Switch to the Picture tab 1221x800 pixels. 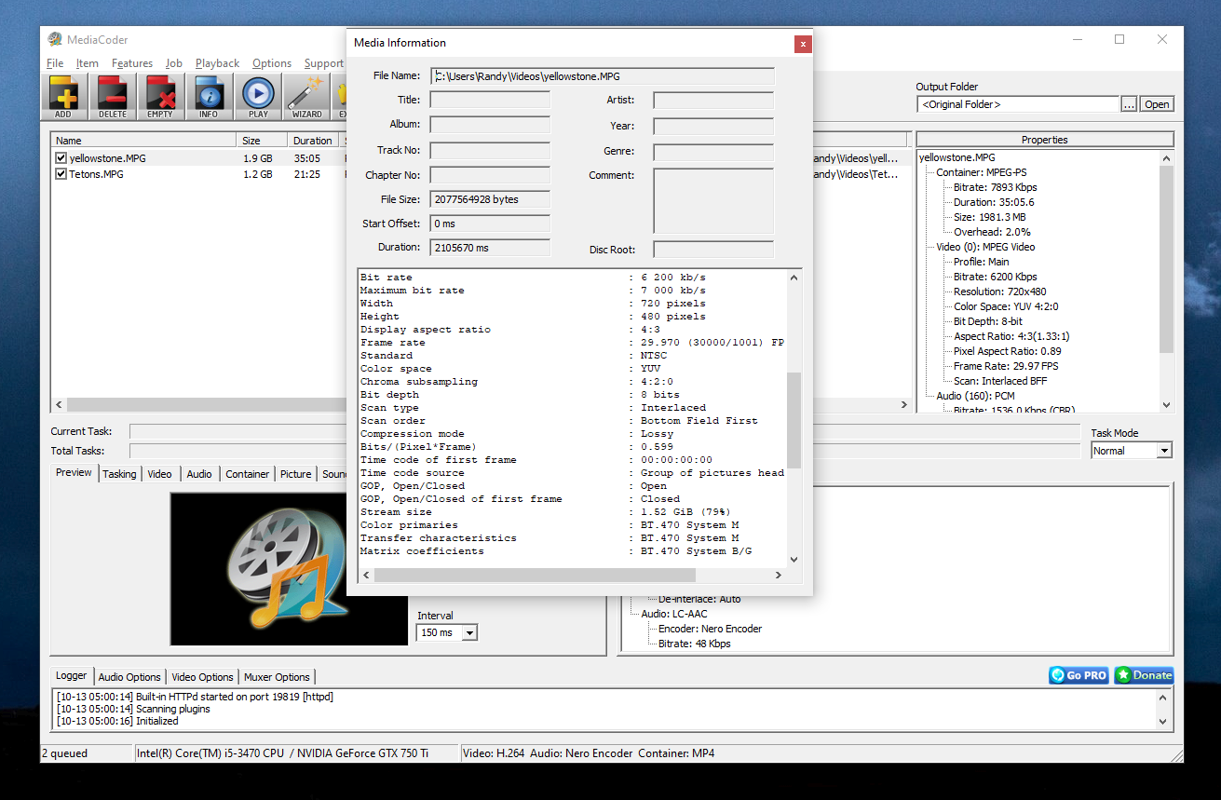click(296, 474)
